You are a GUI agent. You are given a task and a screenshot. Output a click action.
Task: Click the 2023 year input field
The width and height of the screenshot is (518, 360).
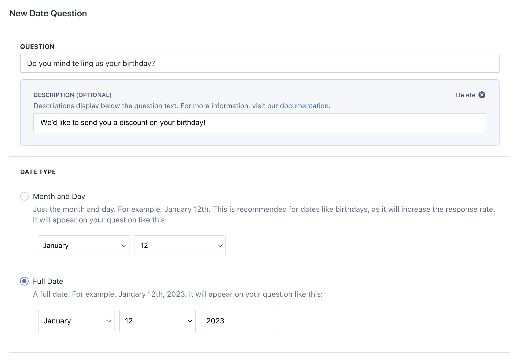[239, 321]
